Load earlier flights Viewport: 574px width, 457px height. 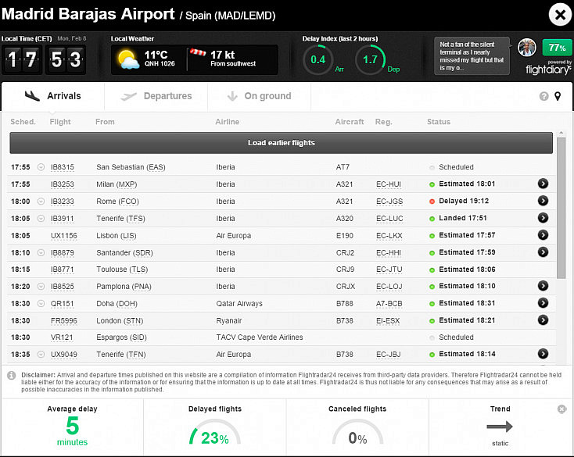click(282, 143)
